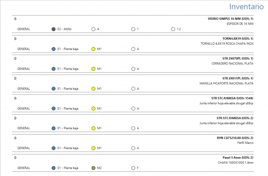This screenshot has width=268, height=176.
Task: Click yellow M1 circle in STR Z4070PL row
Action: click(x=93, y=69)
